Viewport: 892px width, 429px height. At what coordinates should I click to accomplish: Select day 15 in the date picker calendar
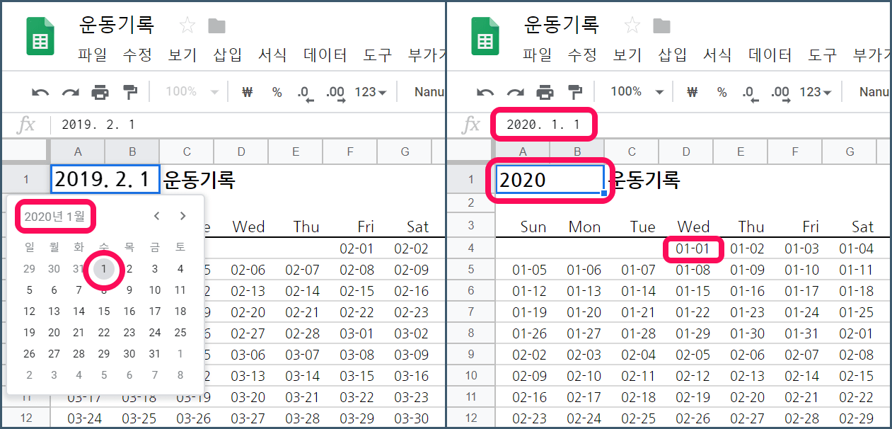coord(104,311)
